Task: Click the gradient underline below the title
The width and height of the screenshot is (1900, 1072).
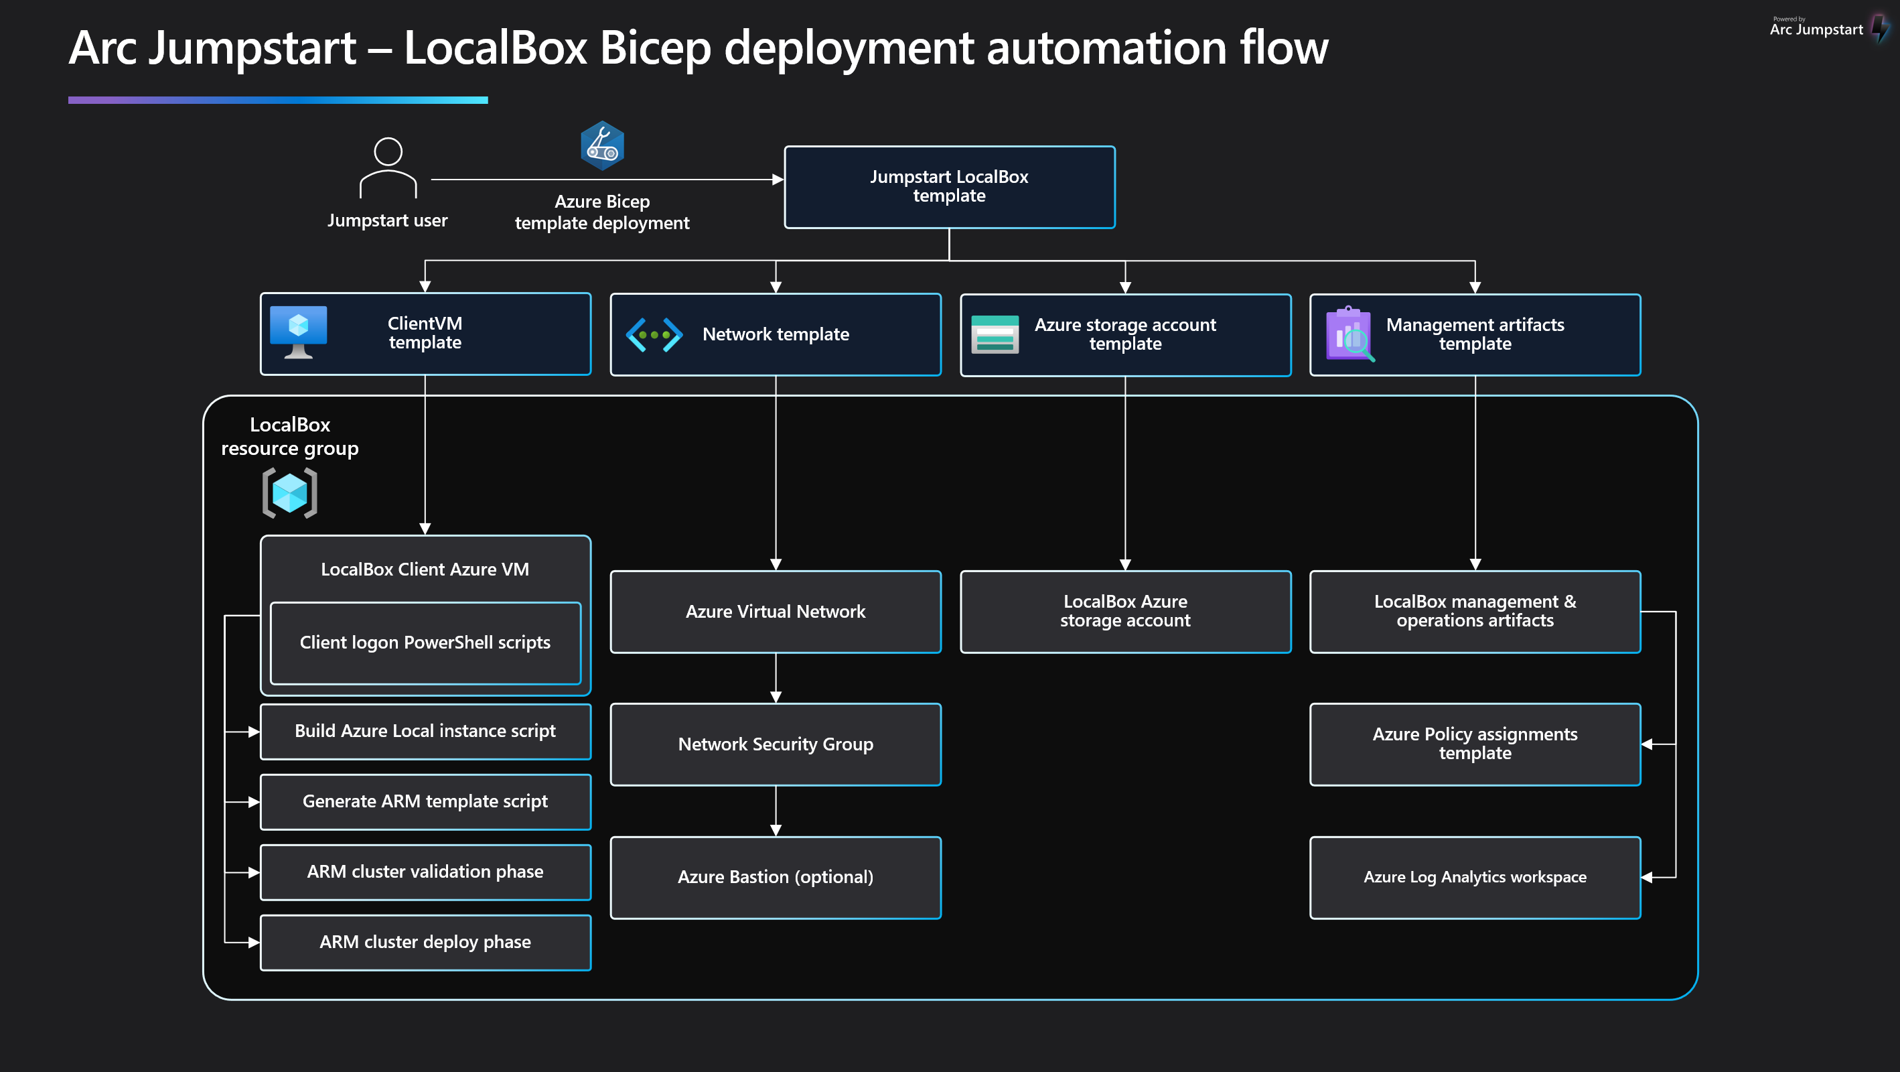Action: click(x=278, y=100)
